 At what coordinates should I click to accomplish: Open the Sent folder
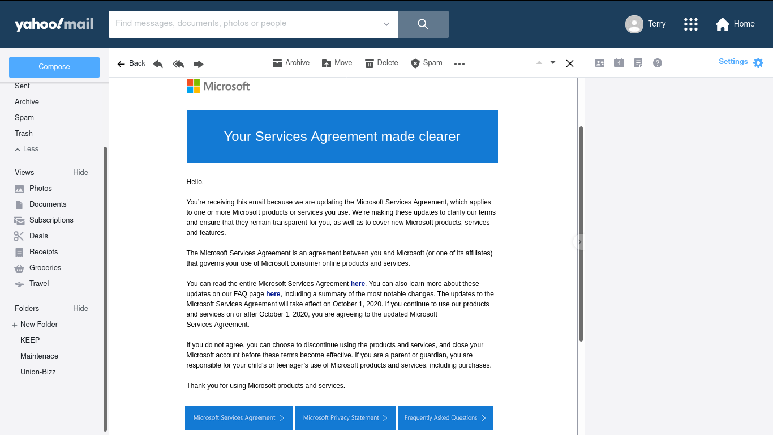[x=23, y=86]
